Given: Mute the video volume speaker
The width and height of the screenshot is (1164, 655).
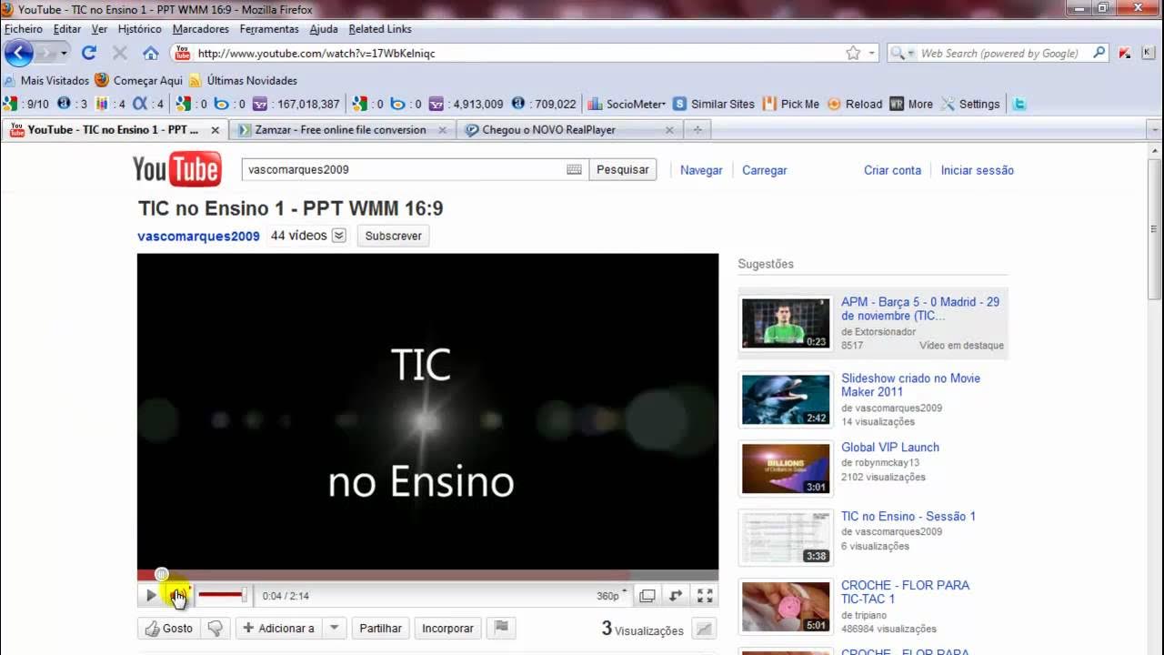Looking at the screenshot, I should (176, 596).
